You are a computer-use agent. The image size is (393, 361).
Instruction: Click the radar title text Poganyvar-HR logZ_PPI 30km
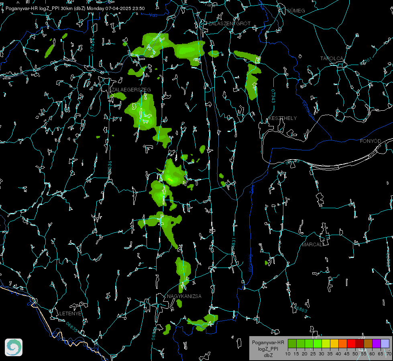(39, 8)
